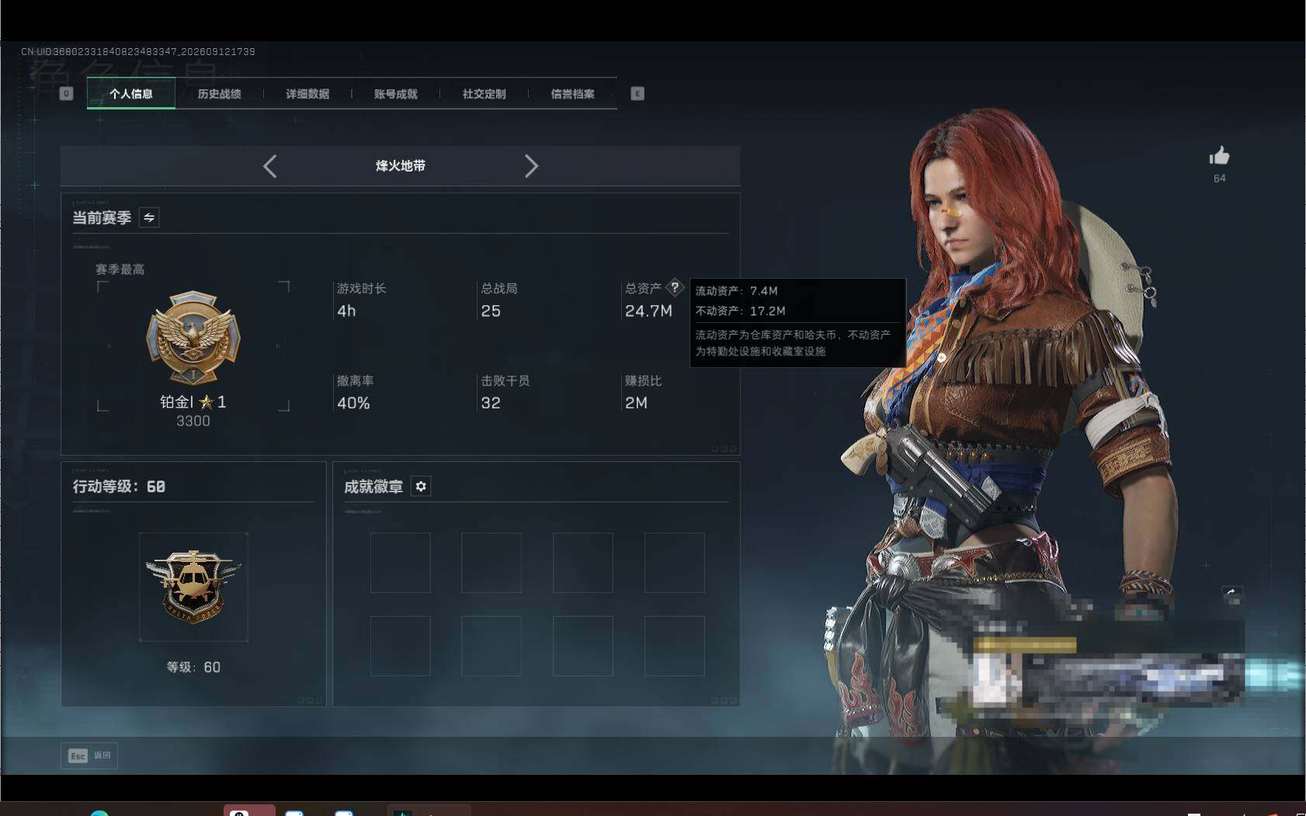This screenshot has width=1306, height=816.
Task: Open the 个人信息 tab
Action: tap(131, 94)
